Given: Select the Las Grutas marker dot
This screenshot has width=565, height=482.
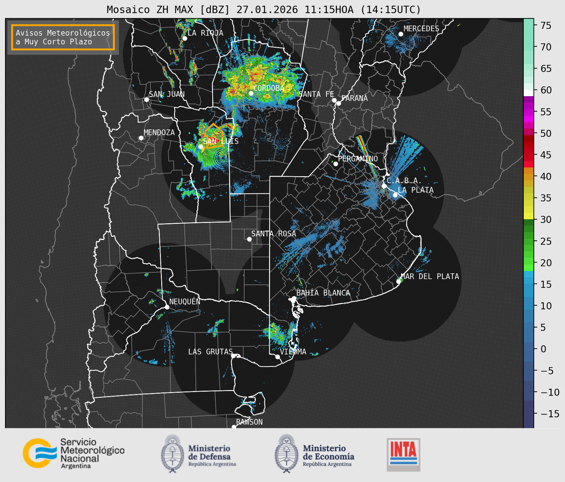Looking at the screenshot, I should (233, 356).
